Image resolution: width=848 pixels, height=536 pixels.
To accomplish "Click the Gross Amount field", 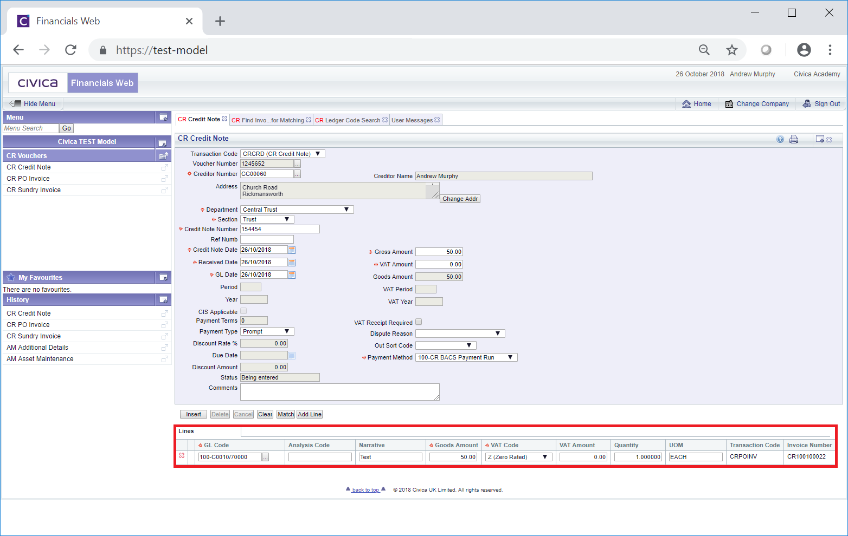I will 439,252.
